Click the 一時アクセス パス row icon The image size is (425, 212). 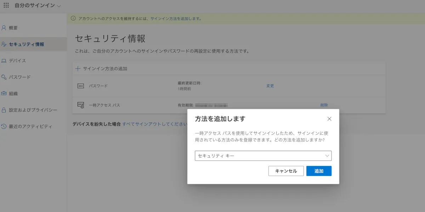(81, 105)
